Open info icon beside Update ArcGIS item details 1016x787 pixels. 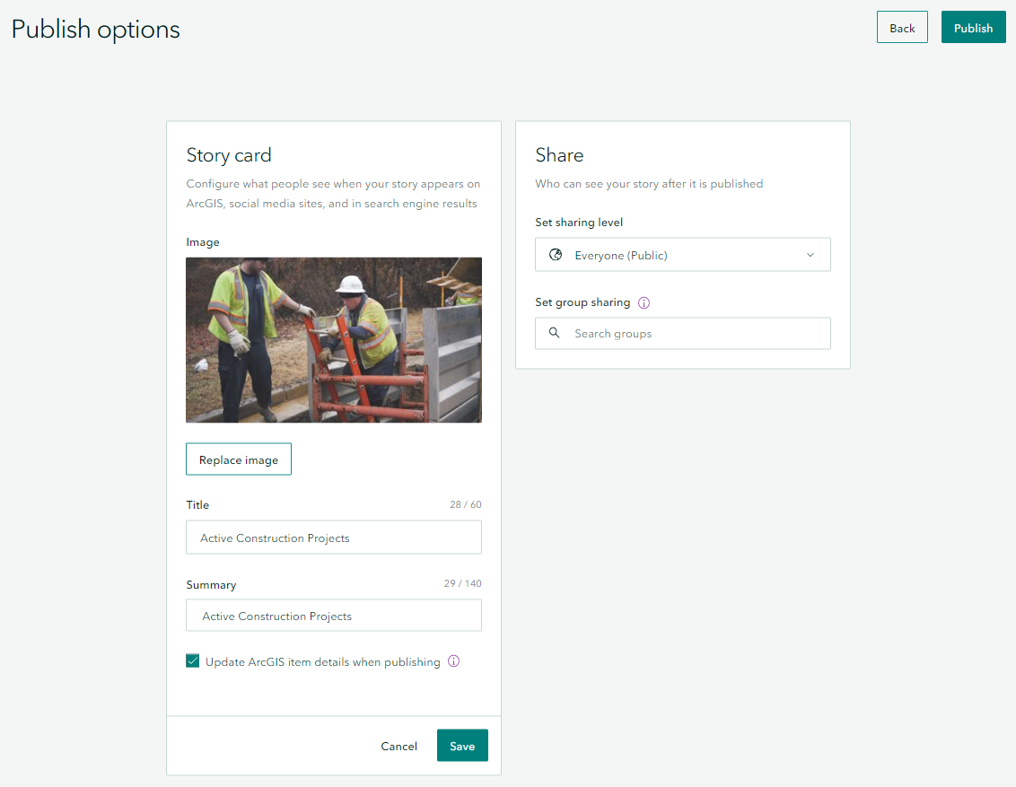coord(453,661)
